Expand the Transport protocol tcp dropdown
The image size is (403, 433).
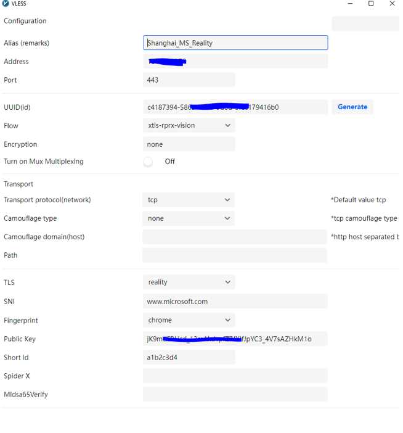point(189,200)
